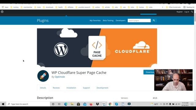Screen dimensions: 196x110
Task: Click the Cloudflare page cache banner image
Action: click(97, 48)
